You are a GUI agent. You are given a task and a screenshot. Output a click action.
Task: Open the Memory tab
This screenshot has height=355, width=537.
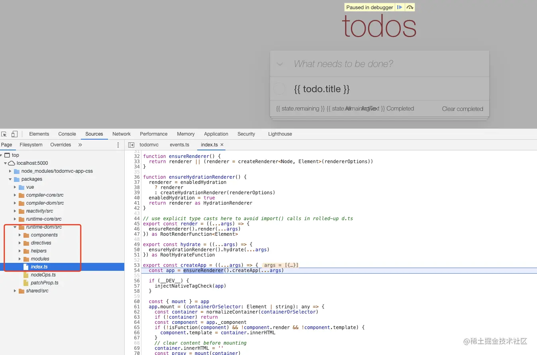(x=186, y=134)
